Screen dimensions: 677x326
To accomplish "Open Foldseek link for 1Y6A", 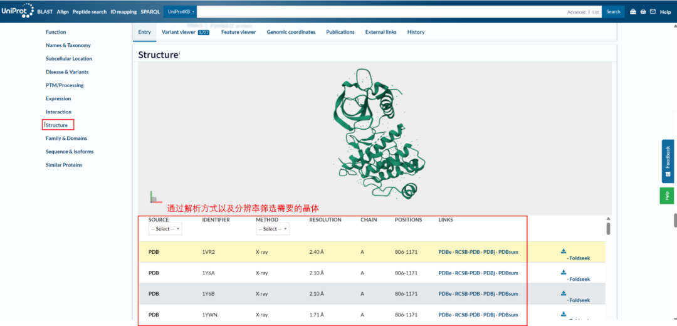I will click(579, 280).
